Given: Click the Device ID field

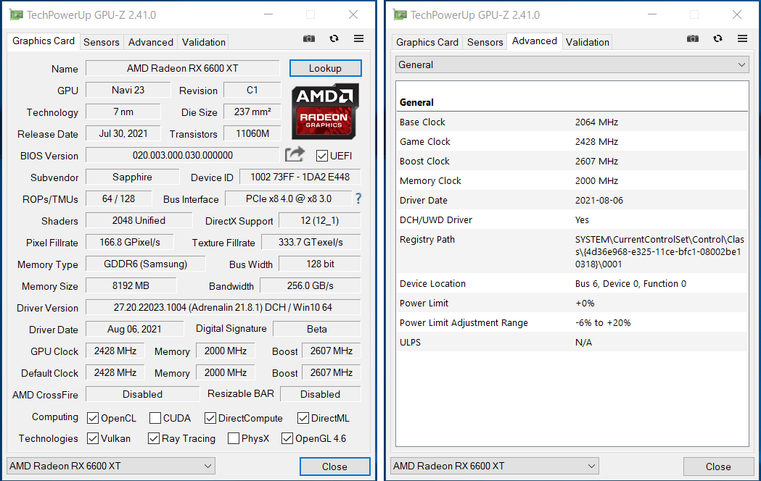Looking at the screenshot, I should [300, 177].
